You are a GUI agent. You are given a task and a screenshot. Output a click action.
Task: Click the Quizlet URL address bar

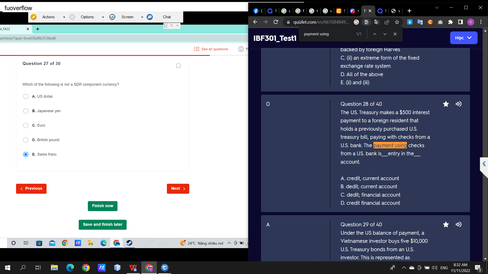click(321, 22)
